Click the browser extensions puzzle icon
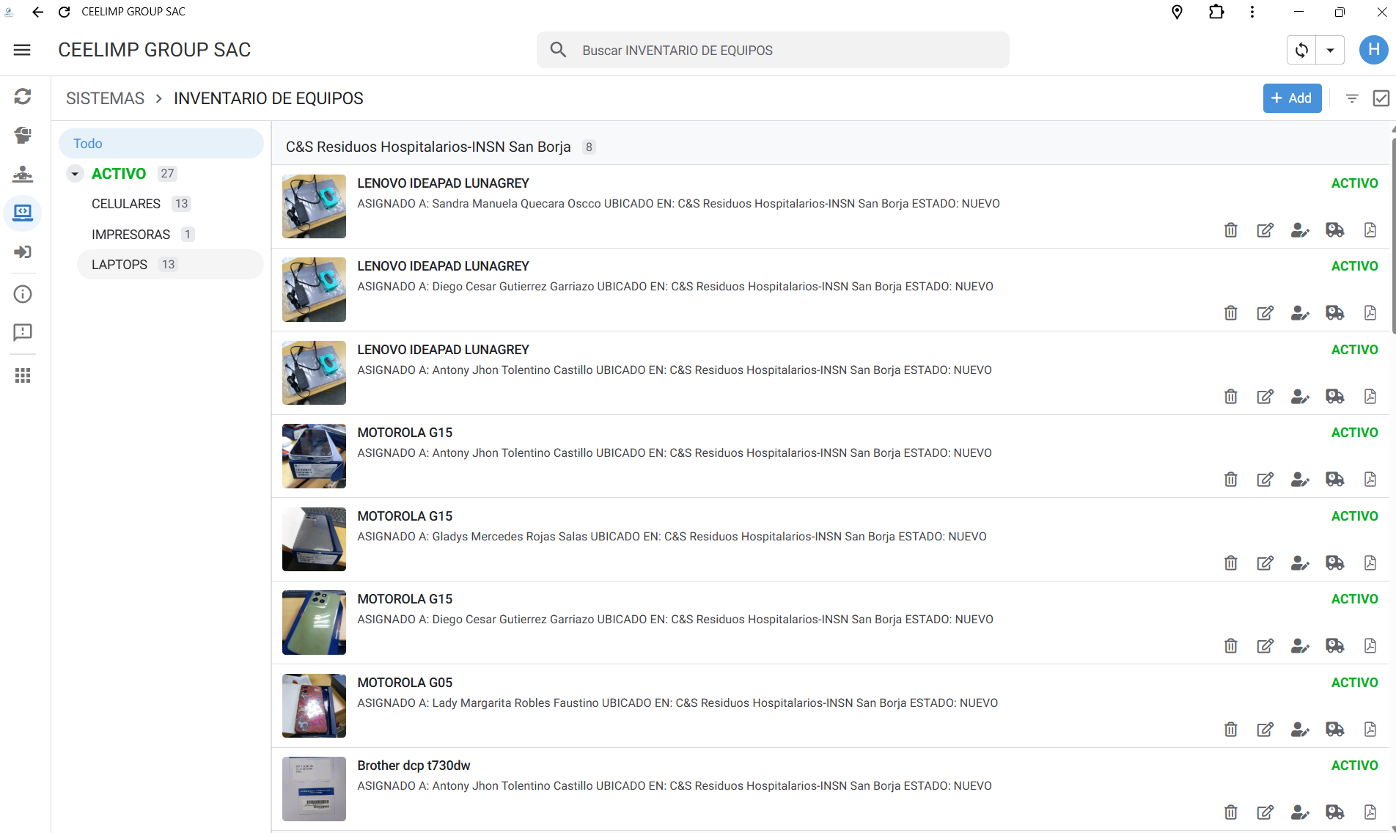The height and width of the screenshot is (833, 1396). point(1216,12)
